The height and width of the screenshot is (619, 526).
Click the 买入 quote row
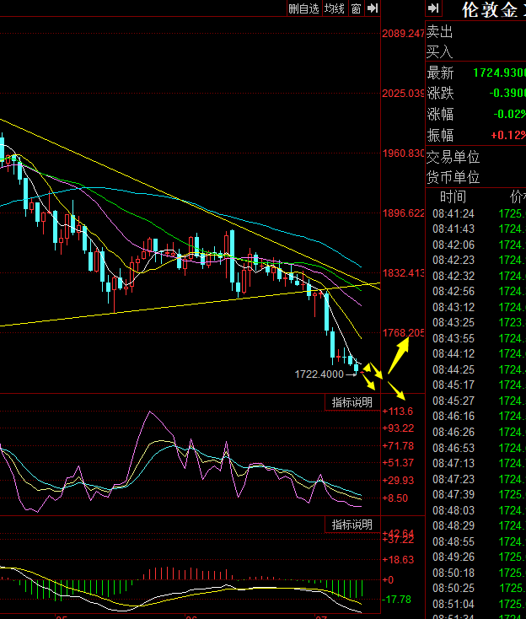476,51
